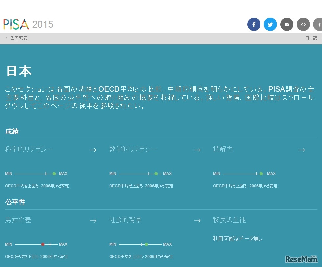Open the 科学的リテラシー heading link
322x267 pixels.
click(29, 149)
